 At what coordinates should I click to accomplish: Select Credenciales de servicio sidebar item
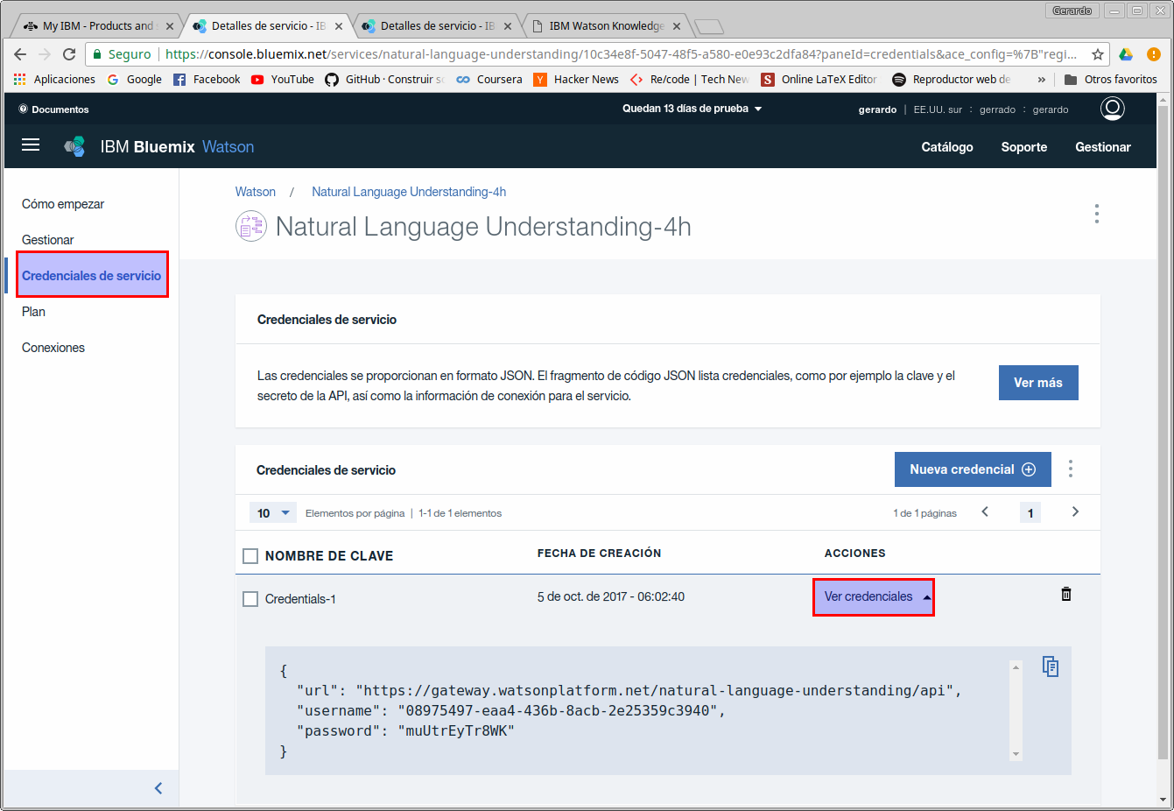click(92, 275)
